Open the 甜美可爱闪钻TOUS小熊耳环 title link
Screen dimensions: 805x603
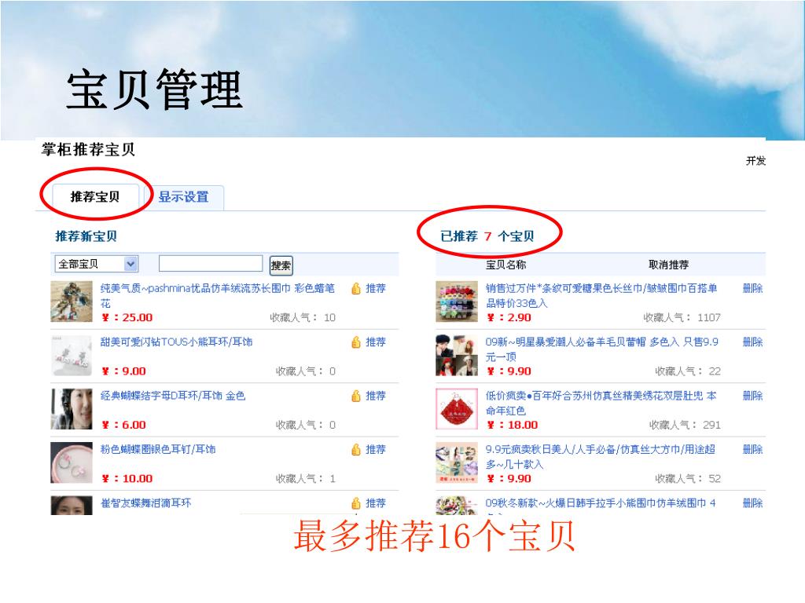[x=176, y=342]
